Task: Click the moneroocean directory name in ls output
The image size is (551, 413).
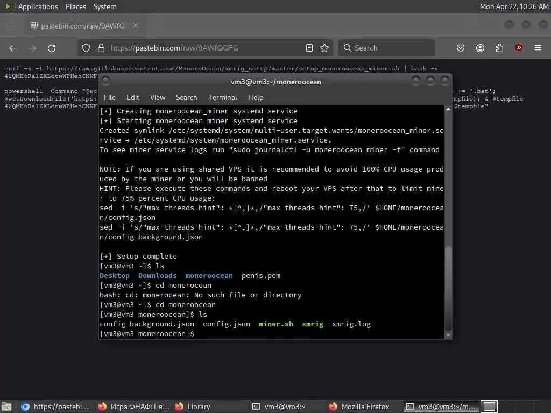Action: point(209,276)
